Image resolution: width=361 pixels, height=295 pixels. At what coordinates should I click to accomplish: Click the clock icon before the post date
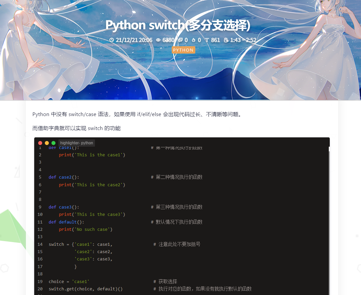coord(112,40)
